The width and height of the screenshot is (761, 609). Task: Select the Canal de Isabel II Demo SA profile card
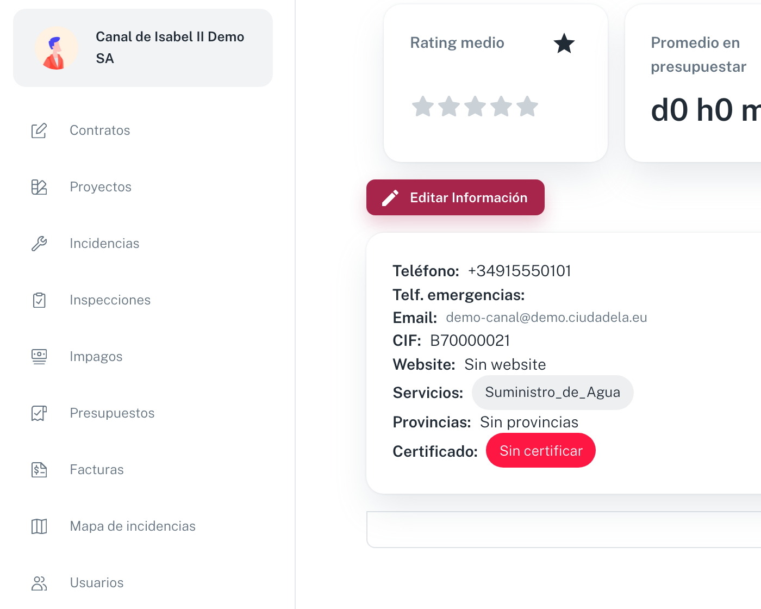(x=143, y=48)
